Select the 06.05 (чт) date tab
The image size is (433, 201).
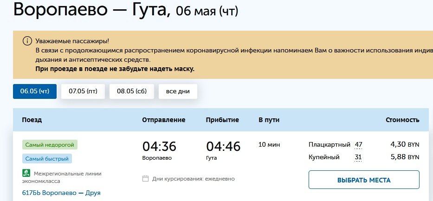34,91
